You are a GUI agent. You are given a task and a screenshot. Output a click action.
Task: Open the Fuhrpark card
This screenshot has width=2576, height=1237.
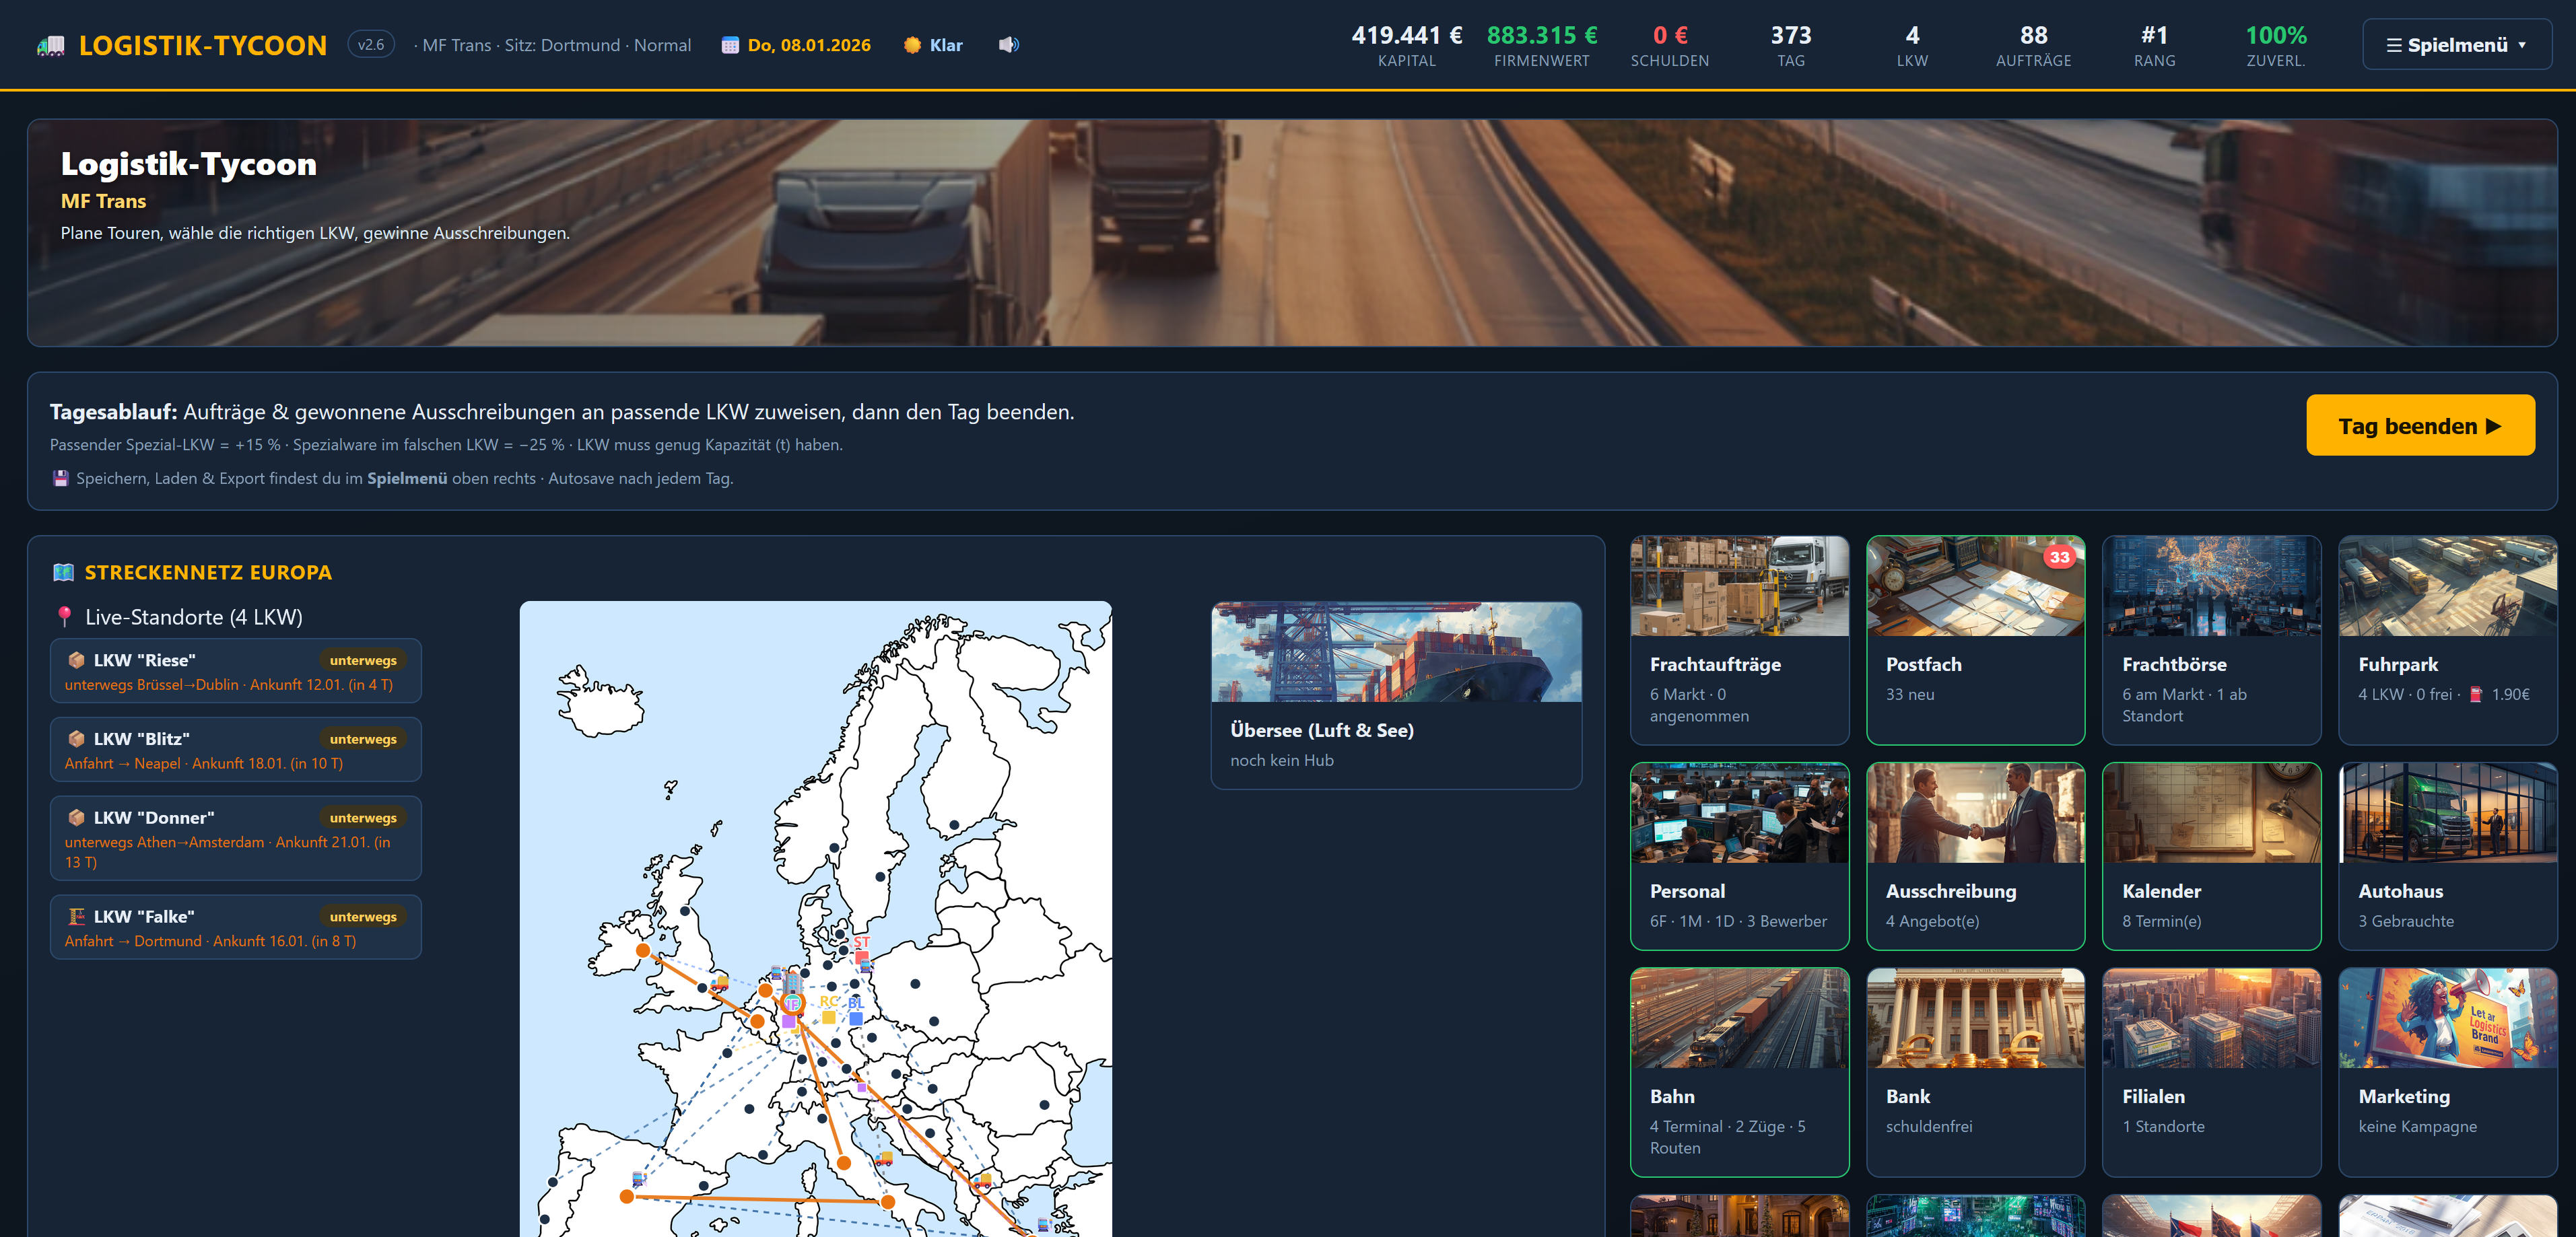click(x=2447, y=639)
